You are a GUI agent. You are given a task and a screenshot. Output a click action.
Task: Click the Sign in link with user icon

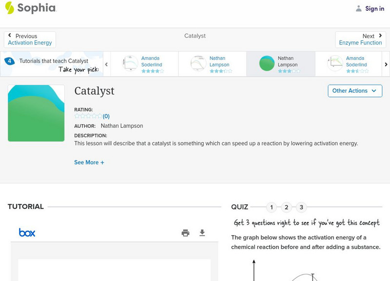coord(370,8)
